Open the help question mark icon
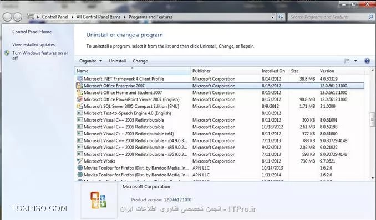 pyautogui.click(x=367, y=61)
